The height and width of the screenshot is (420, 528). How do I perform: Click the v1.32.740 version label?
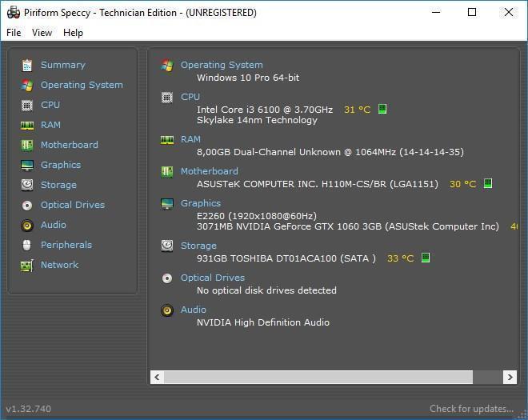point(29,409)
